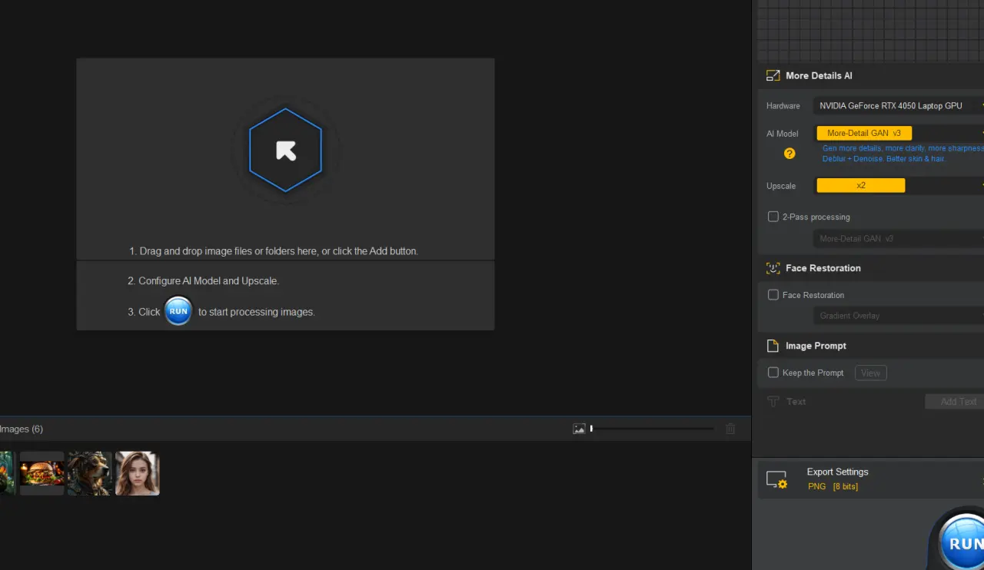
Task: Click the More Details AI heading
Action: tap(819, 76)
